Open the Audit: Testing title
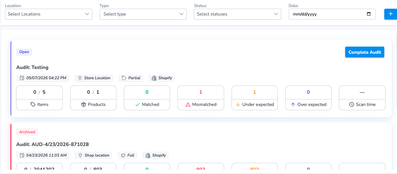The width and height of the screenshot is (397, 174). point(32,67)
